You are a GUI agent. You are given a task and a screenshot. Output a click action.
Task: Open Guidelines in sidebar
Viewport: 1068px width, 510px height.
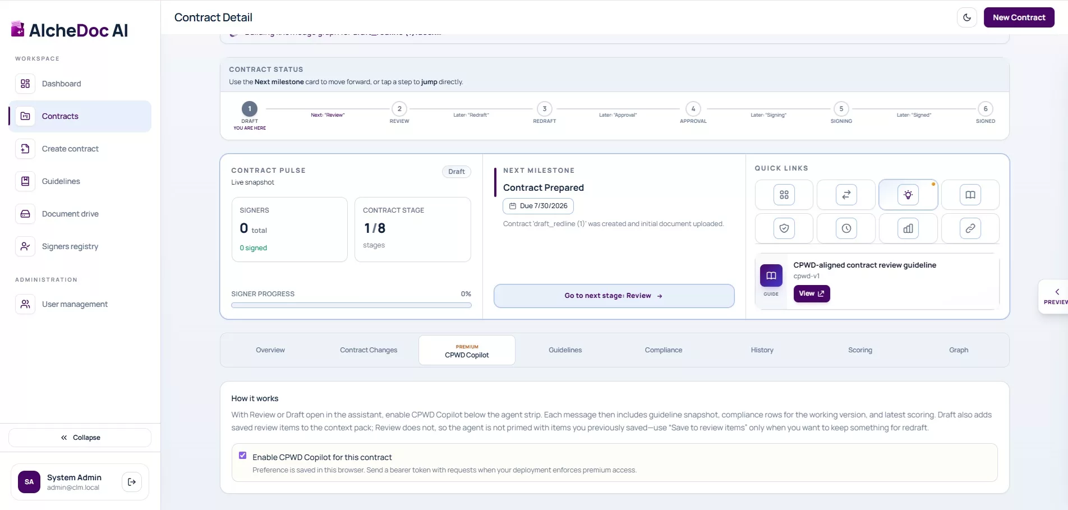pos(80,181)
